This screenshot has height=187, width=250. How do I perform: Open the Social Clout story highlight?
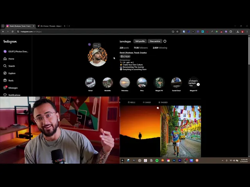pos(176,83)
